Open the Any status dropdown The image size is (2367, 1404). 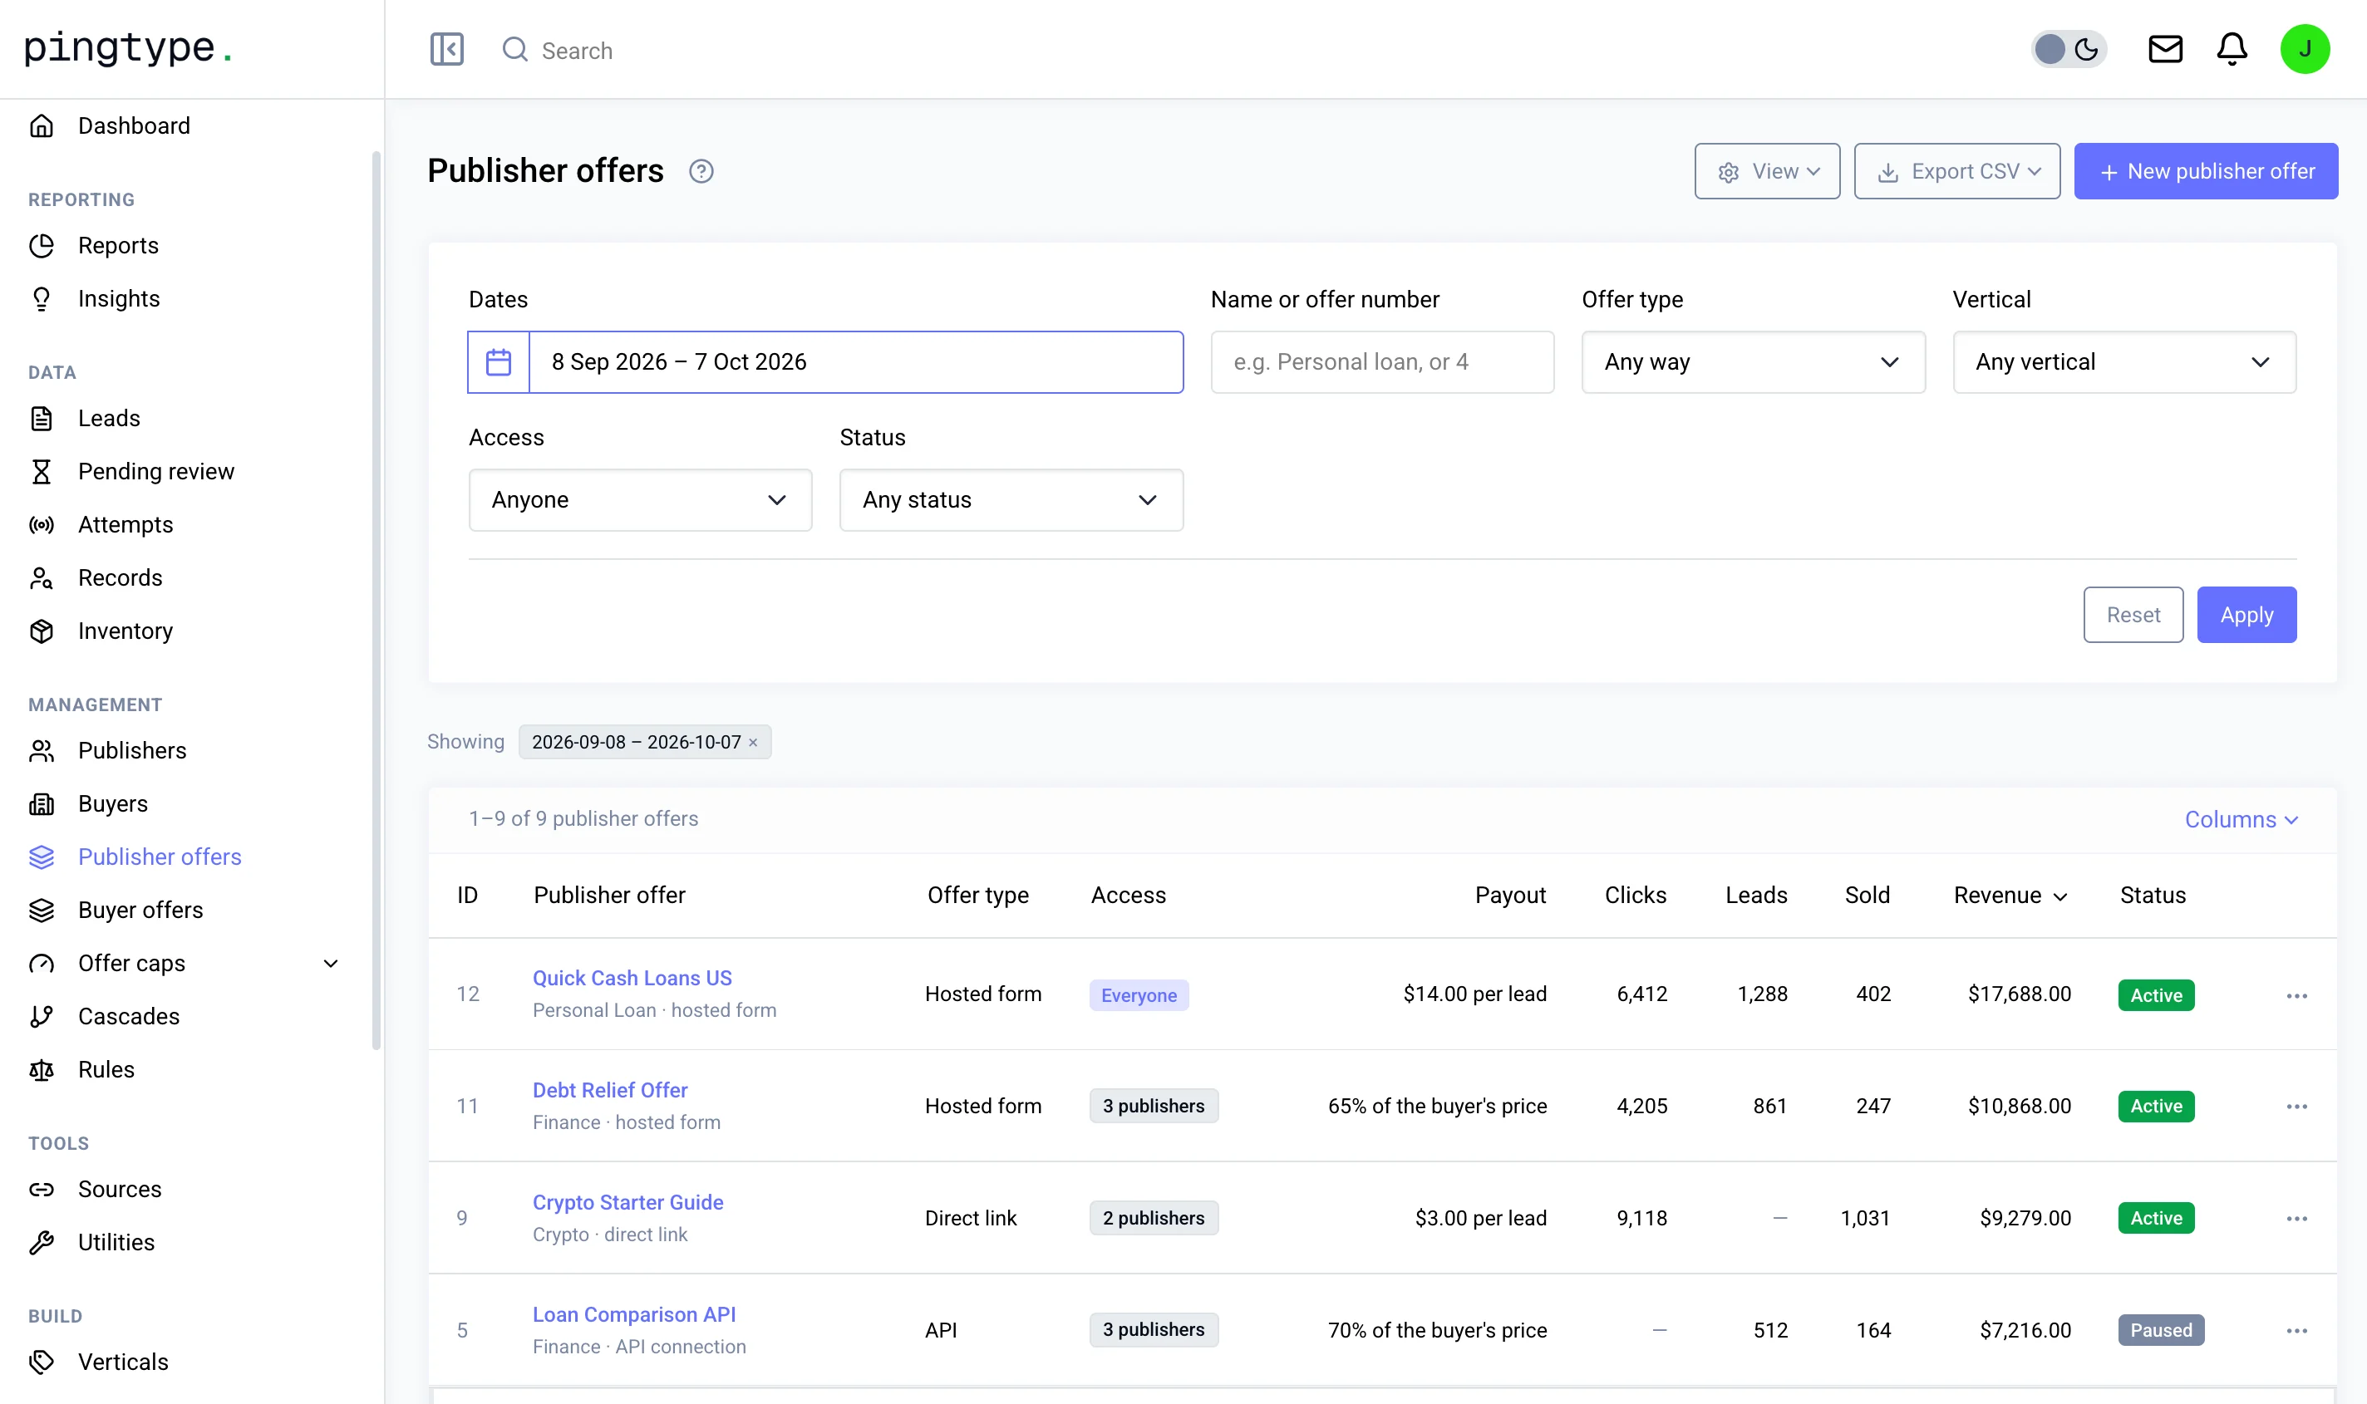coord(1011,500)
